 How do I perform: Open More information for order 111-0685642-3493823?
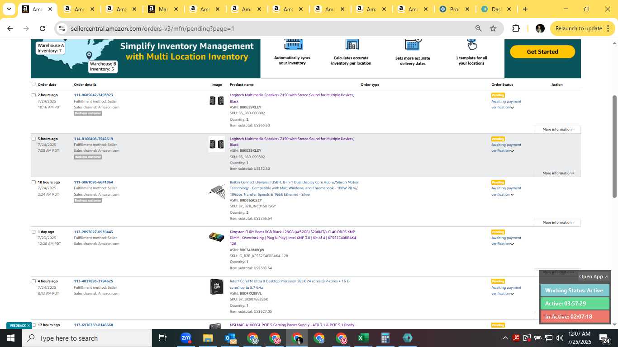click(557, 130)
